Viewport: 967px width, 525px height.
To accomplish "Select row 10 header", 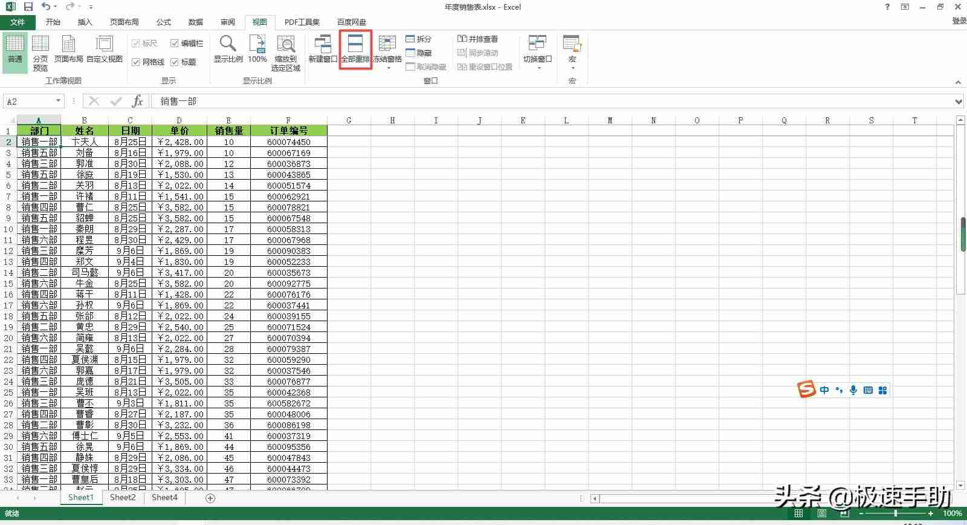I will click(8, 229).
